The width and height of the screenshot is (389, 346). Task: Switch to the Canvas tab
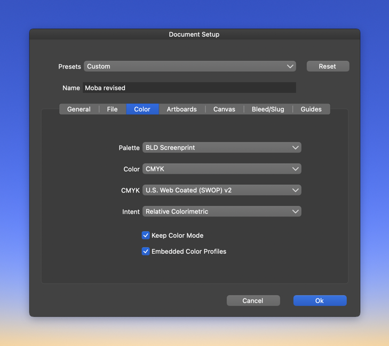[224, 109]
